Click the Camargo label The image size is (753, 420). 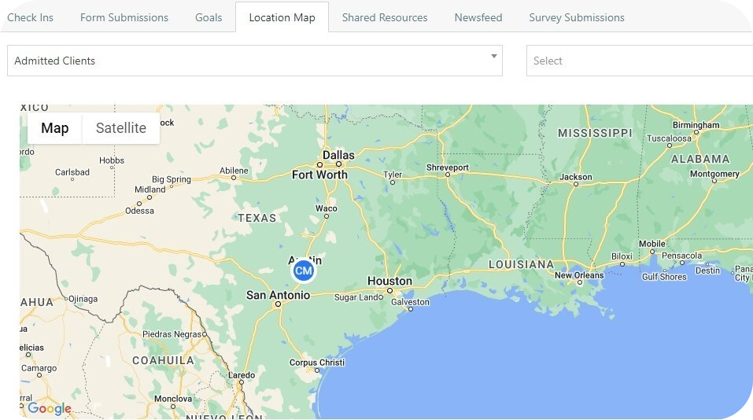coord(39,368)
